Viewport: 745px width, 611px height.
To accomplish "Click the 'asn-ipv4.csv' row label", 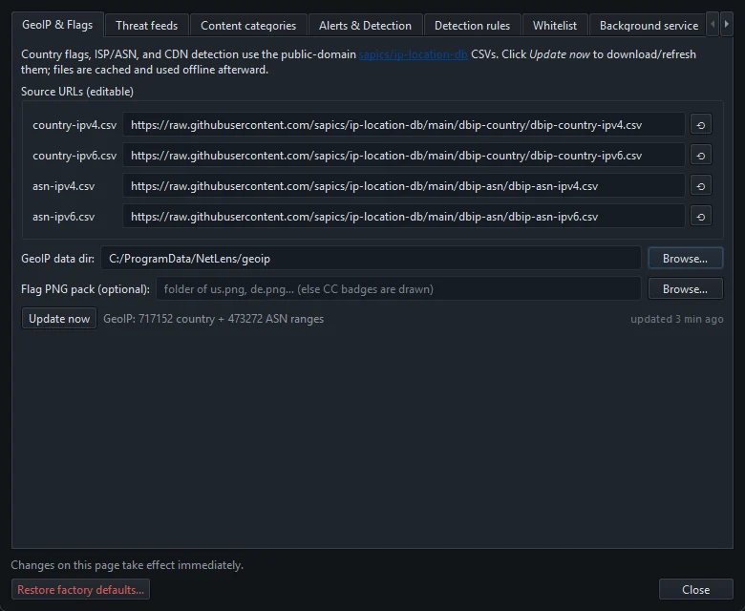I will coord(64,186).
